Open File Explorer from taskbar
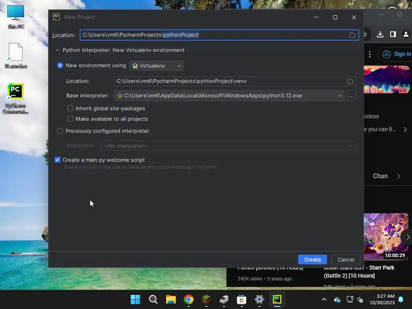 point(171,299)
